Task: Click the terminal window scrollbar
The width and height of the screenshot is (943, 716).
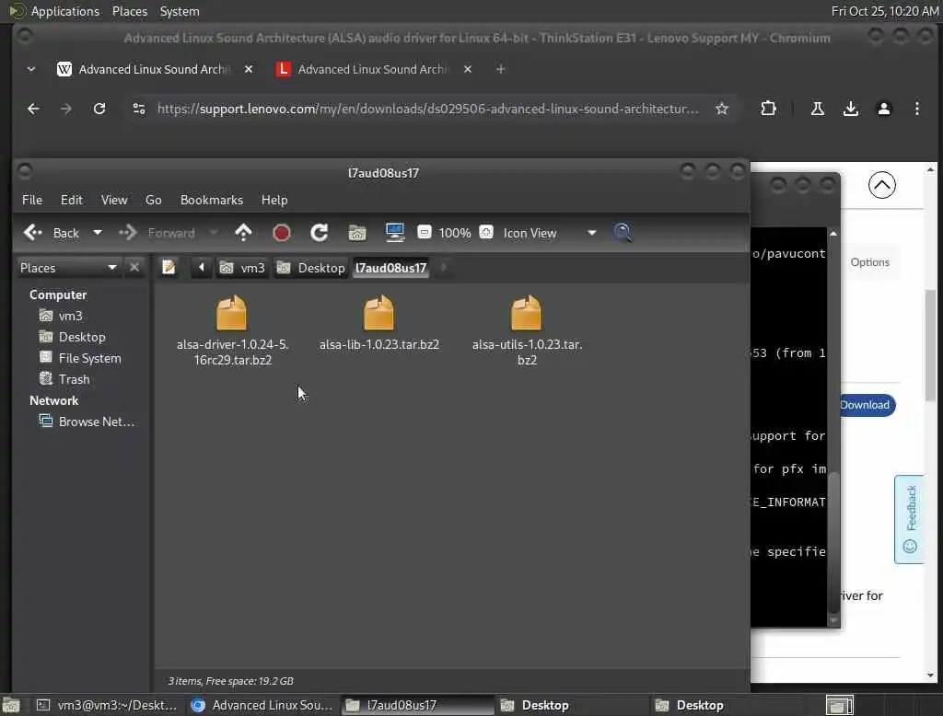Action: coord(832,541)
